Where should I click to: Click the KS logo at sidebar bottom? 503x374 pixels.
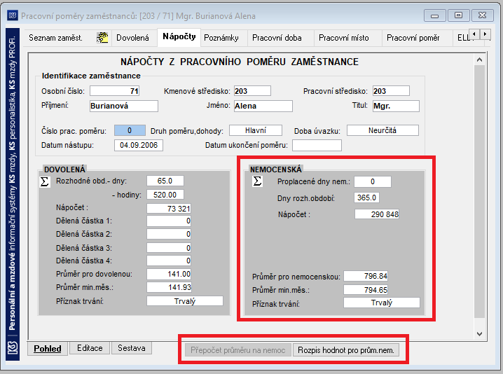click(13, 348)
